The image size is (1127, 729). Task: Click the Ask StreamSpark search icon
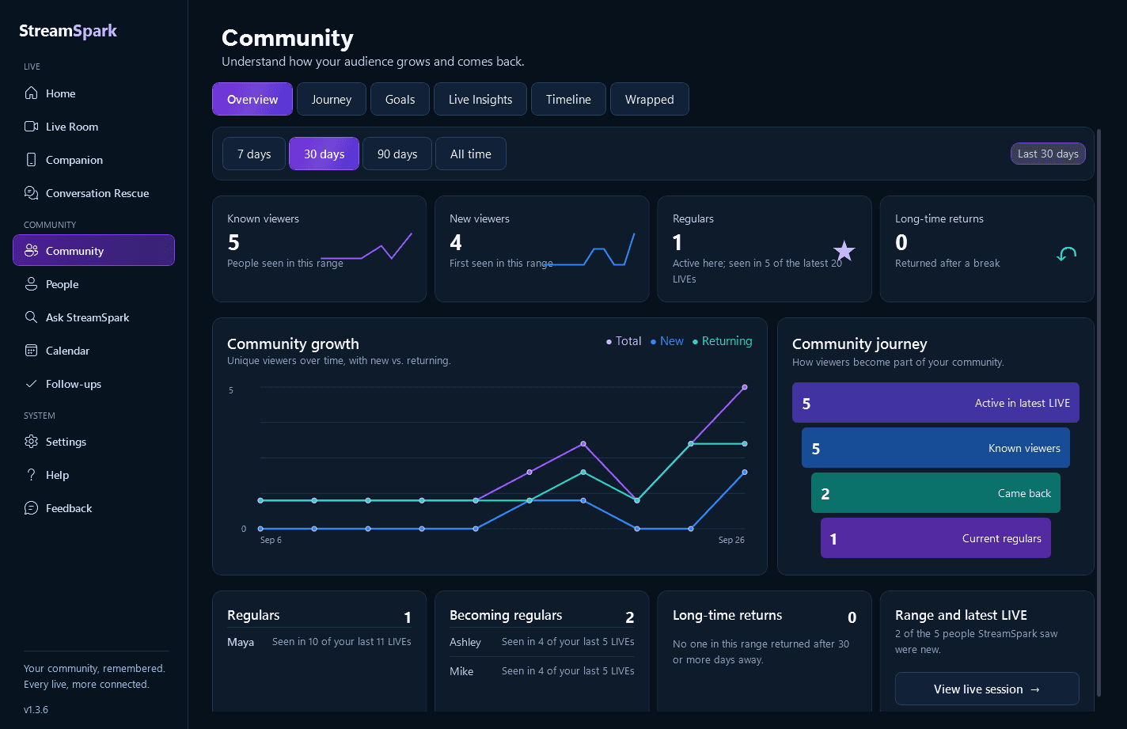[x=32, y=317]
